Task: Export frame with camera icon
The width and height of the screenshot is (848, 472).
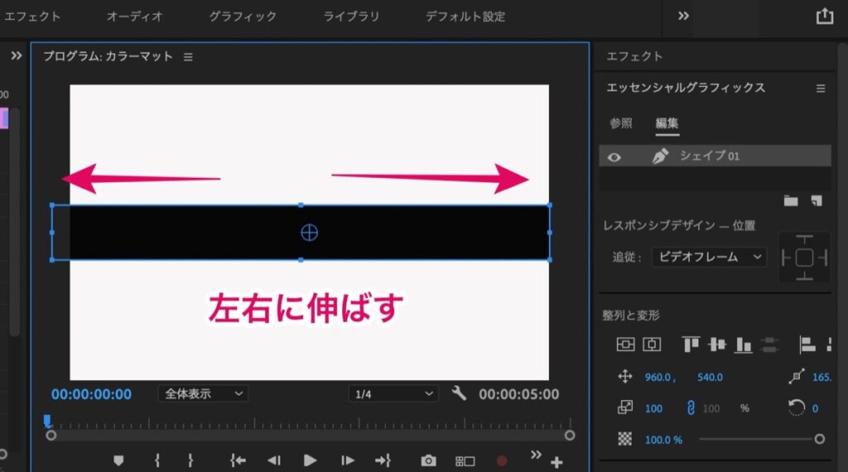Action: click(x=428, y=460)
